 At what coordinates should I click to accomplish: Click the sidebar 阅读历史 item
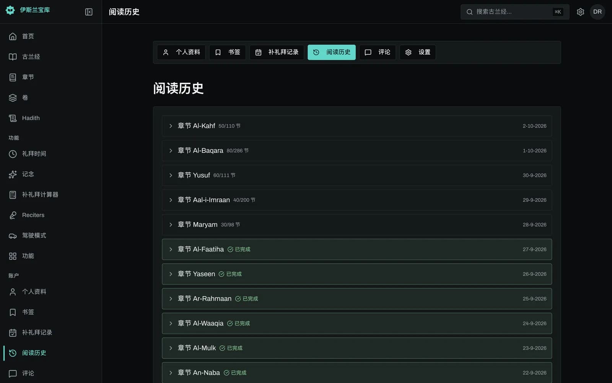[x=51, y=353]
